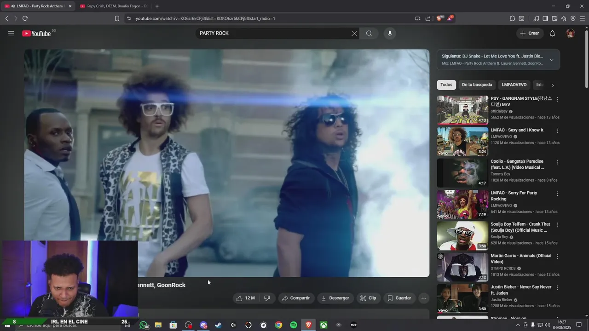This screenshot has height=331, width=589.
Task: Share the video using Compartir
Action: [296, 298]
